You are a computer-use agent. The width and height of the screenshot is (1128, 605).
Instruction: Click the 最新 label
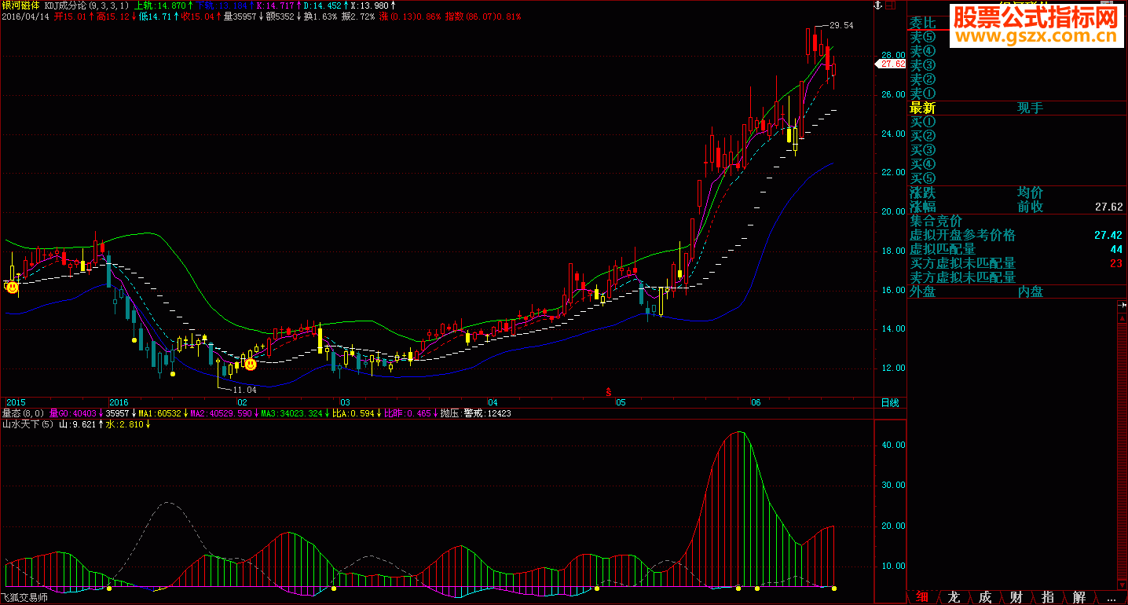click(923, 108)
